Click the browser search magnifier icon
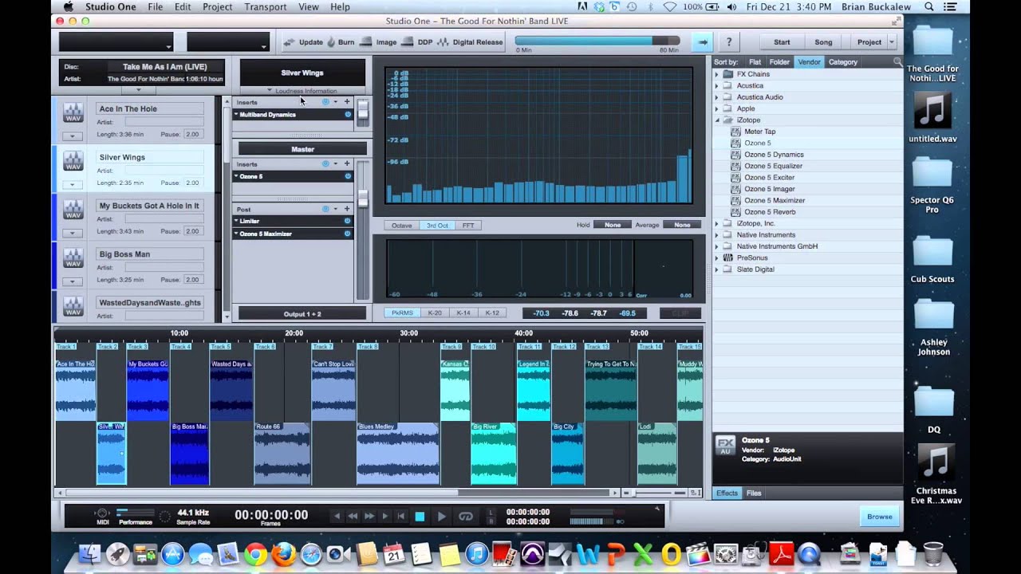Image resolution: width=1021 pixels, height=574 pixels. 897,62
